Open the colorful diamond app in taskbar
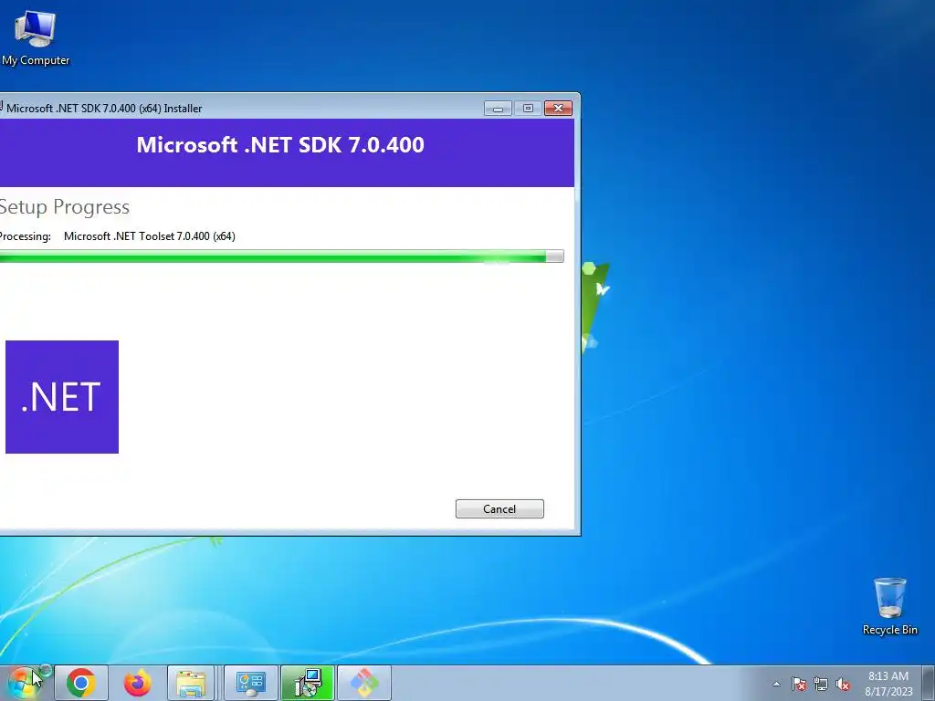 pos(364,683)
